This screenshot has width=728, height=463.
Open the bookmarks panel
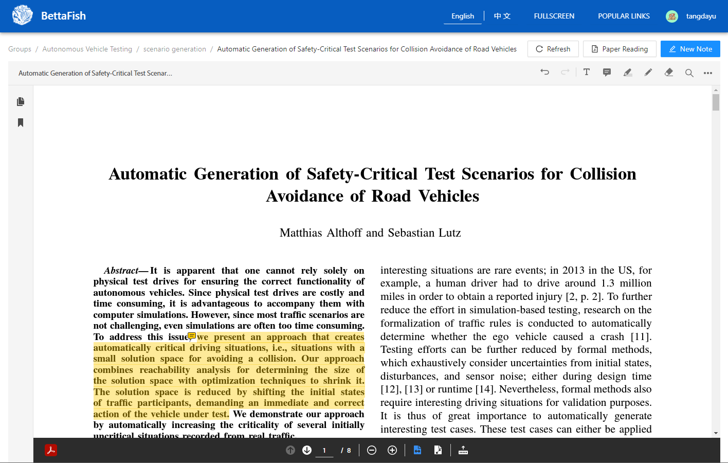pos(21,122)
